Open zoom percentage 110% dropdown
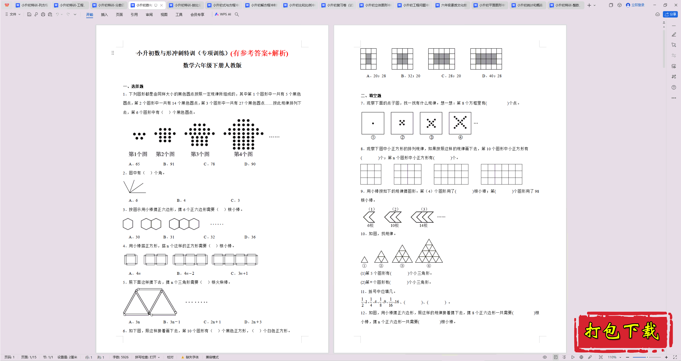The width and height of the screenshot is (681, 361). (614, 357)
